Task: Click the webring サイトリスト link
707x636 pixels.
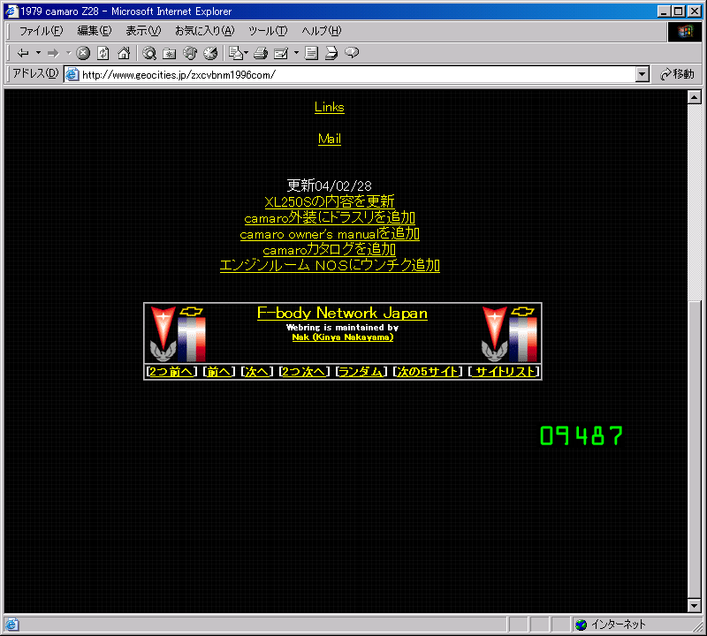Action: (x=506, y=372)
